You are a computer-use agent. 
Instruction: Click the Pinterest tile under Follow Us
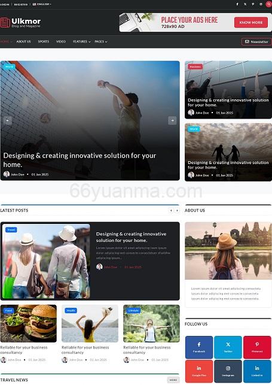click(257, 347)
